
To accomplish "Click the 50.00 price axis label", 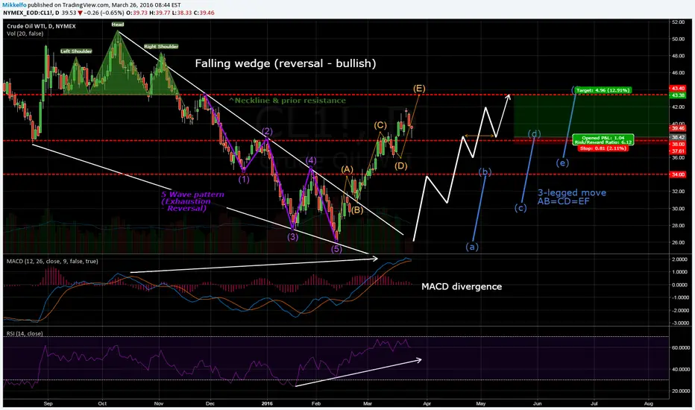I will click(x=678, y=39).
